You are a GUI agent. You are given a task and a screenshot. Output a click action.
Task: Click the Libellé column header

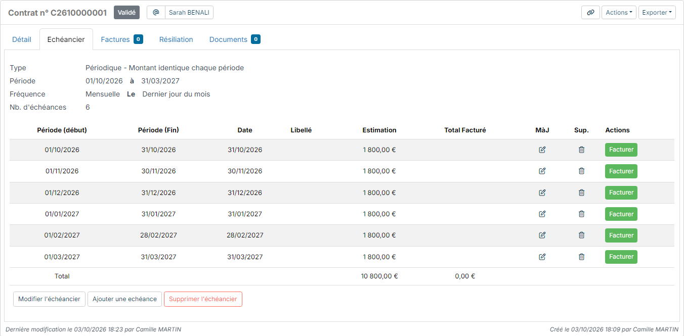[301, 130]
